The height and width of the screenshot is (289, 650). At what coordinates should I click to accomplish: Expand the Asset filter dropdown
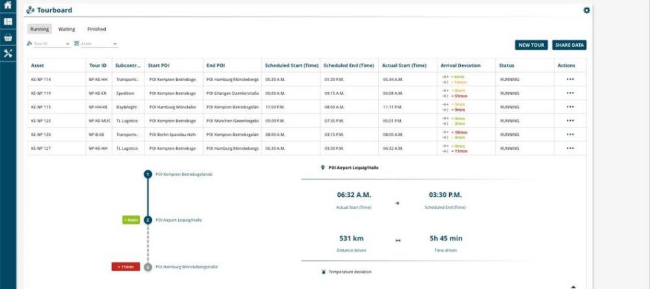115,44
